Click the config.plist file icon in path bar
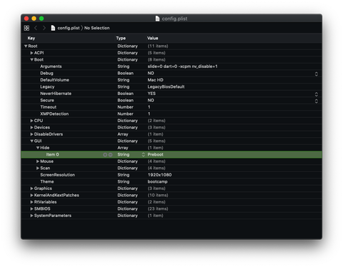Viewport: 343px width, 267px height. pyautogui.click(x=53, y=28)
